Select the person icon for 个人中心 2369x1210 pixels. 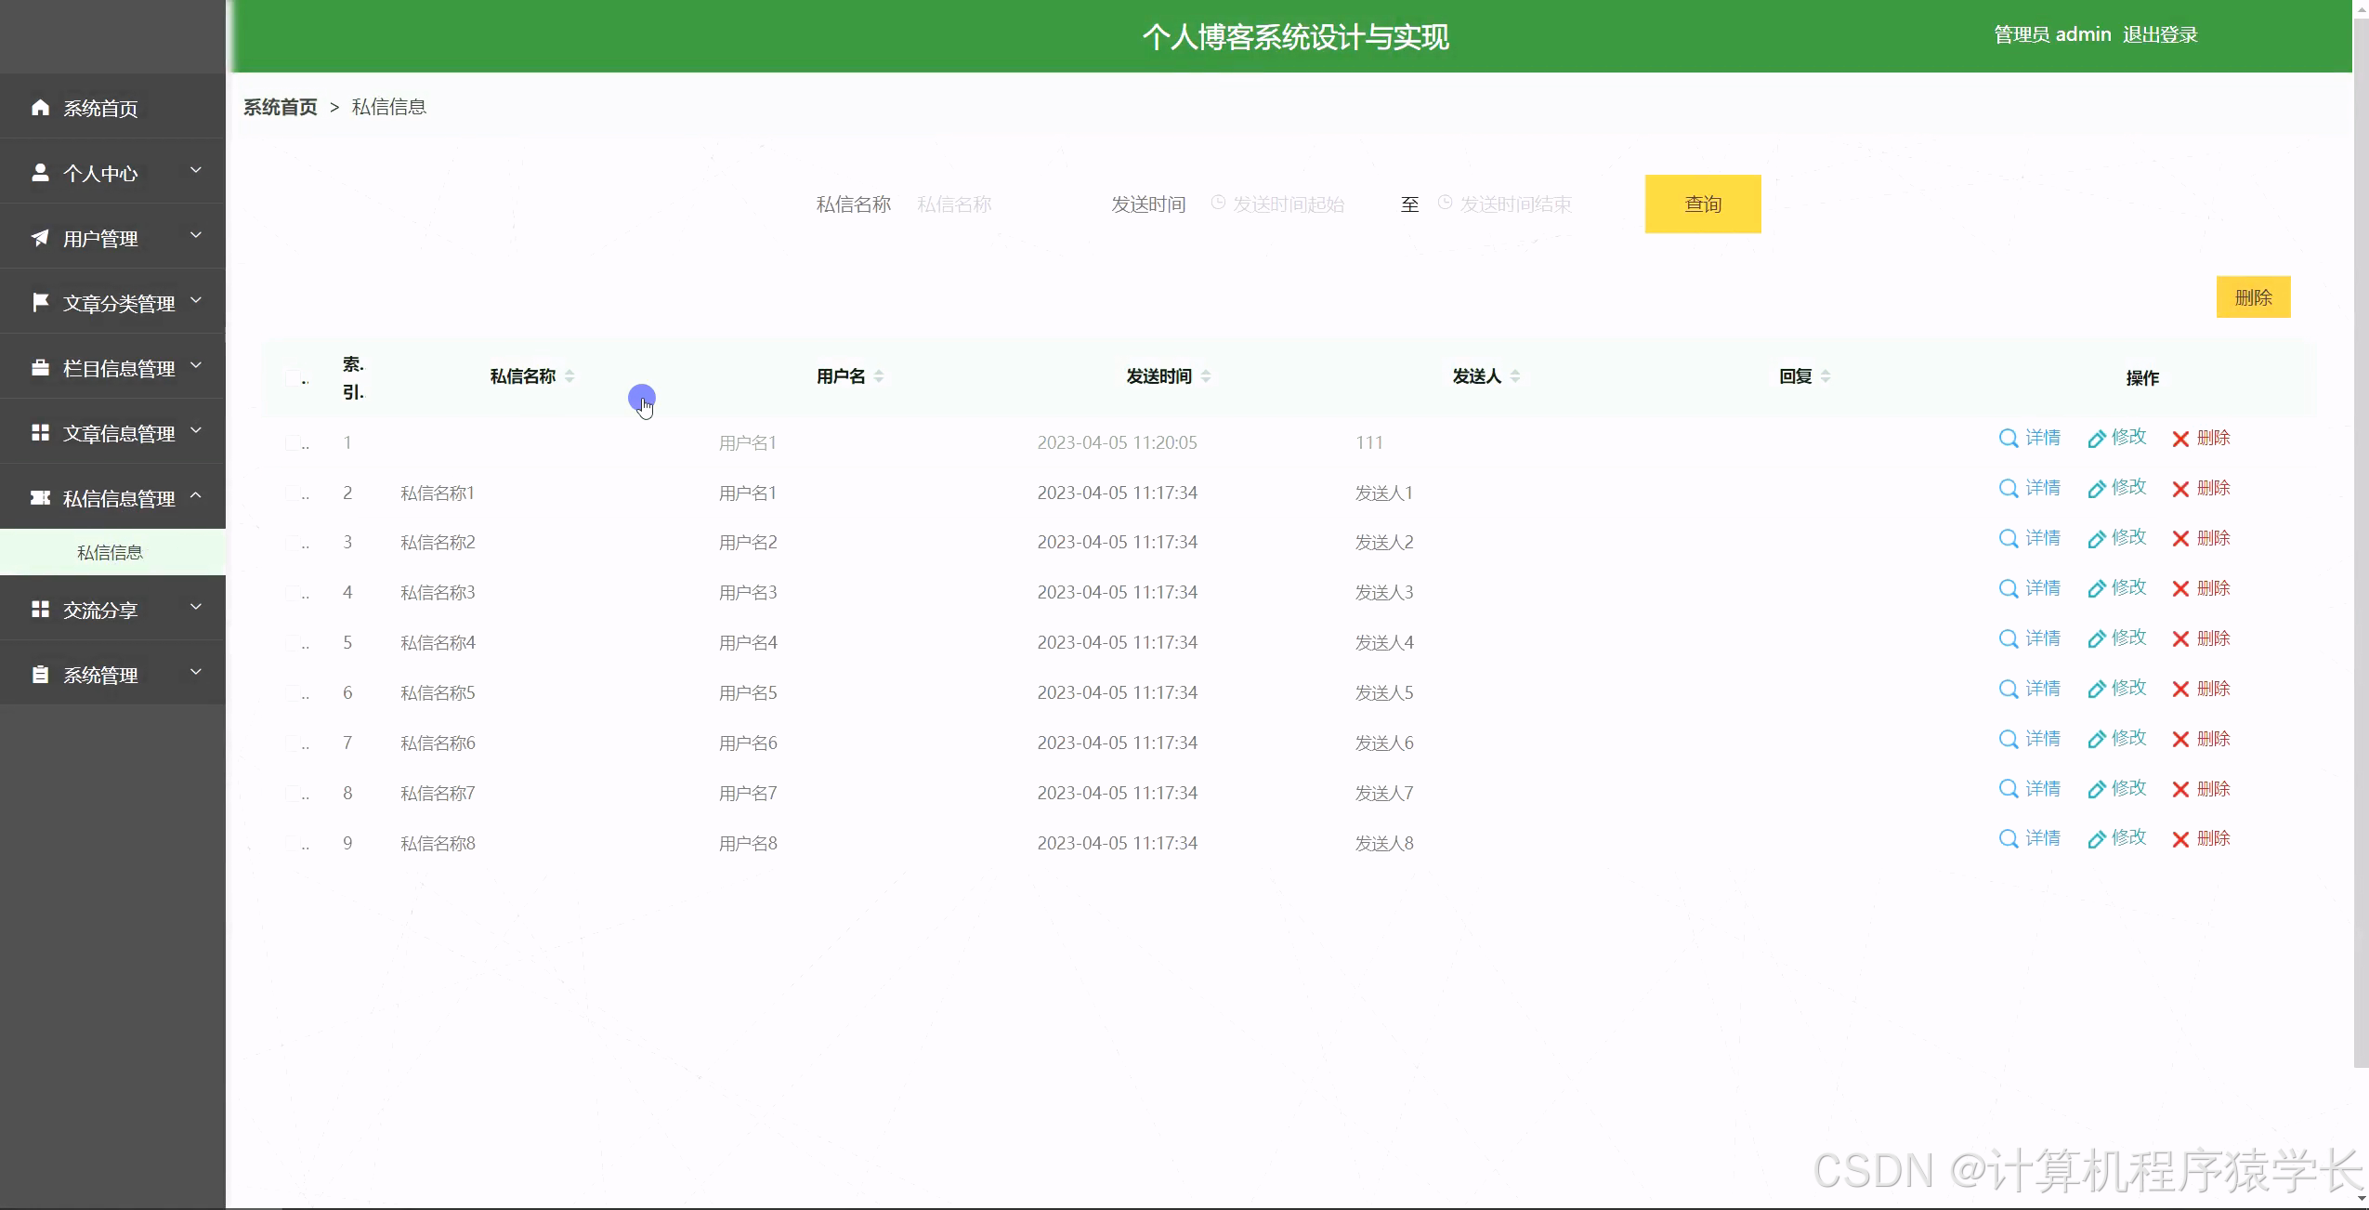click(x=40, y=172)
